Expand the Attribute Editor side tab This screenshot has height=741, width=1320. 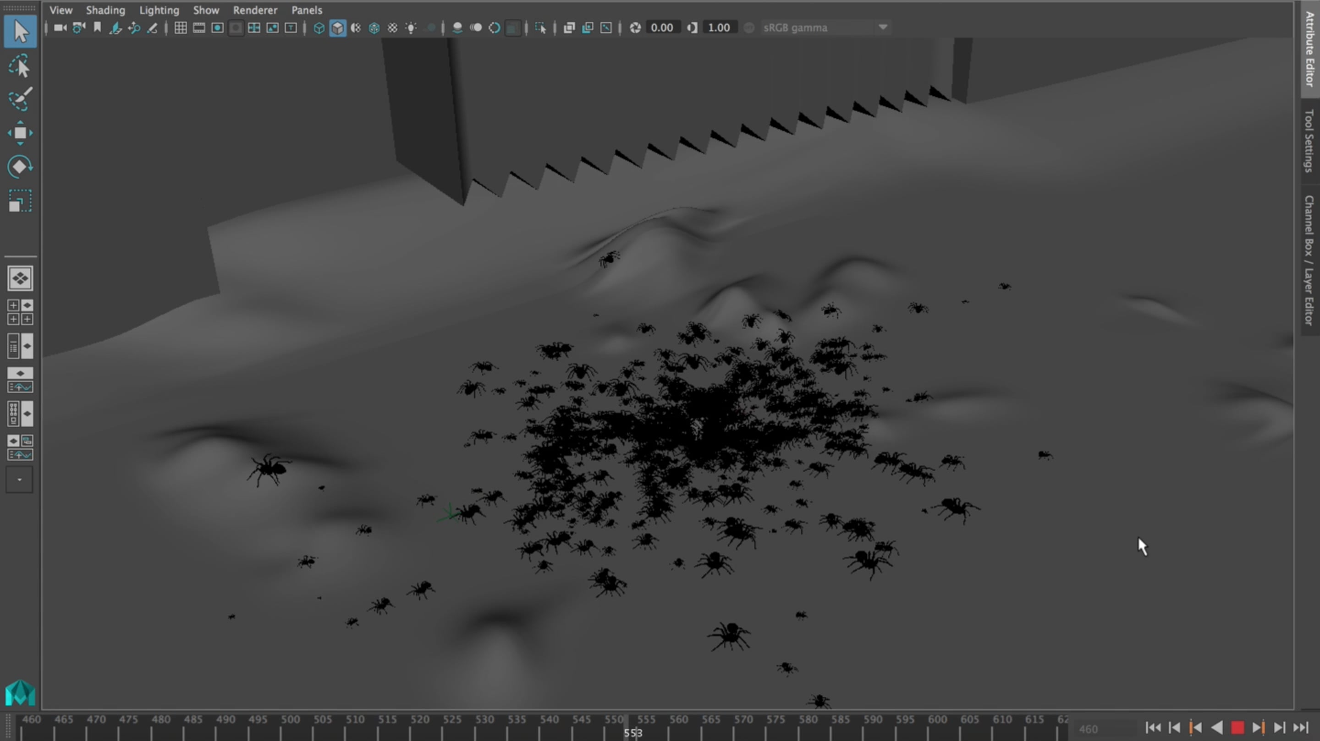point(1311,49)
